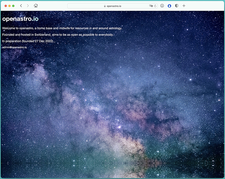Viewport: 225px width, 179px height.
Task: Open the translate icon in the address bar
Action: 151,6
